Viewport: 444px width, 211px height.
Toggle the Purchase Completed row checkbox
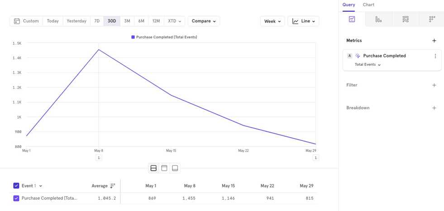16,198
